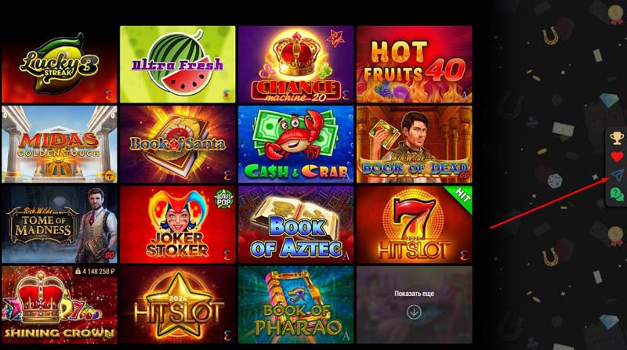
Task: Open the trophy tournaments icon in sidebar
Action: [x=617, y=139]
